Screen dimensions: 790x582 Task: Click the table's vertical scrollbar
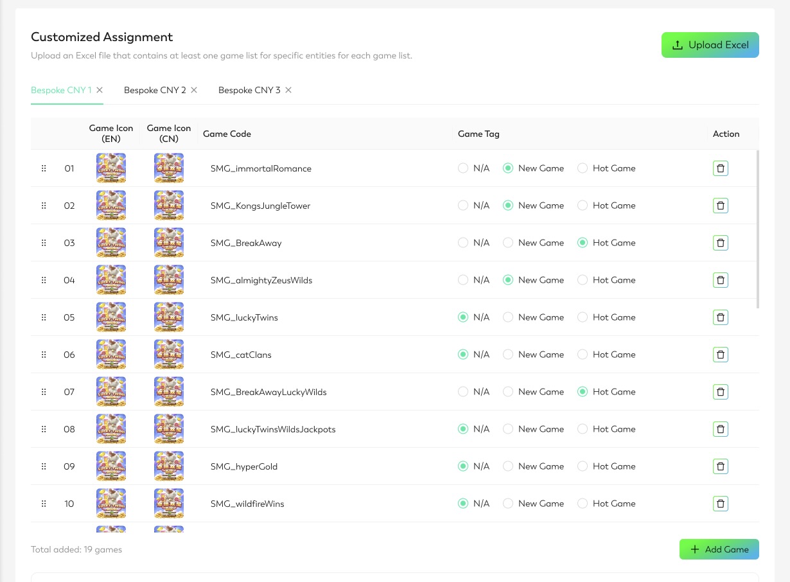tap(758, 229)
